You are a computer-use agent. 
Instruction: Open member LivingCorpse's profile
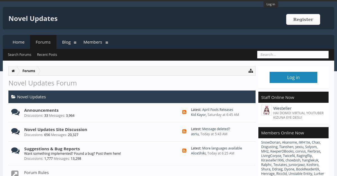(x=271, y=156)
